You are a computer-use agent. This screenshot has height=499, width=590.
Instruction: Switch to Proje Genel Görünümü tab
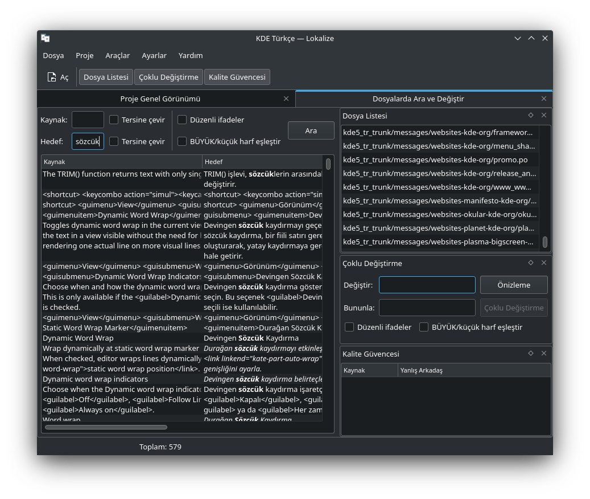[160, 99]
